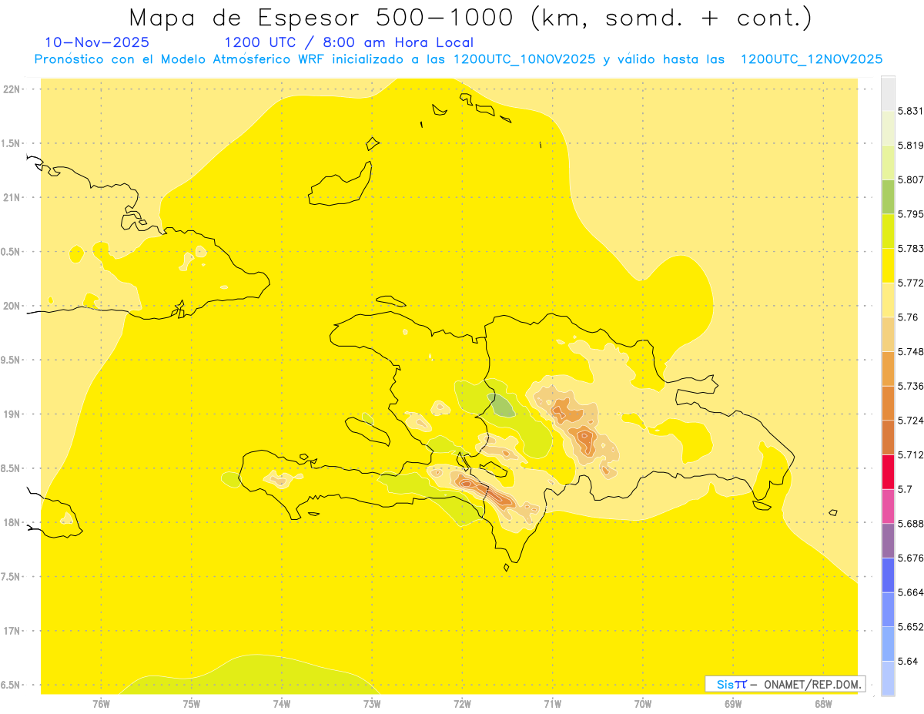Click the 68W longitude label
This screenshot has height=714, width=924.
click(823, 704)
